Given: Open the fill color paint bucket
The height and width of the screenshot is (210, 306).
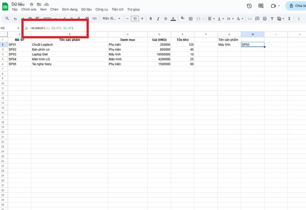Looking at the screenshot, I should point(183,18).
